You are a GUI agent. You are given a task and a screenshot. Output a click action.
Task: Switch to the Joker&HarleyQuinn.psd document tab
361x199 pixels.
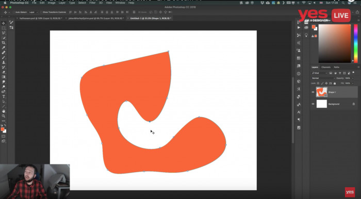pyautogui.click(x=96, y=18)
